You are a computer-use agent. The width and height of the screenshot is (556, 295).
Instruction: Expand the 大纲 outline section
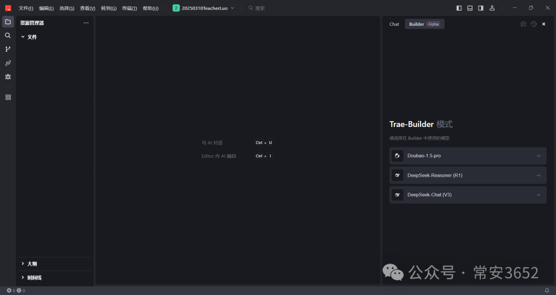(32, 264)
